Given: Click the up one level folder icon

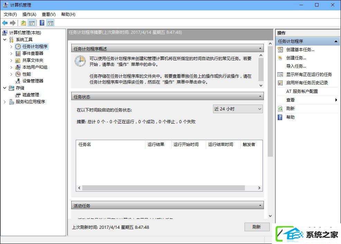Looking at the screenshot, I should [24, 23].
